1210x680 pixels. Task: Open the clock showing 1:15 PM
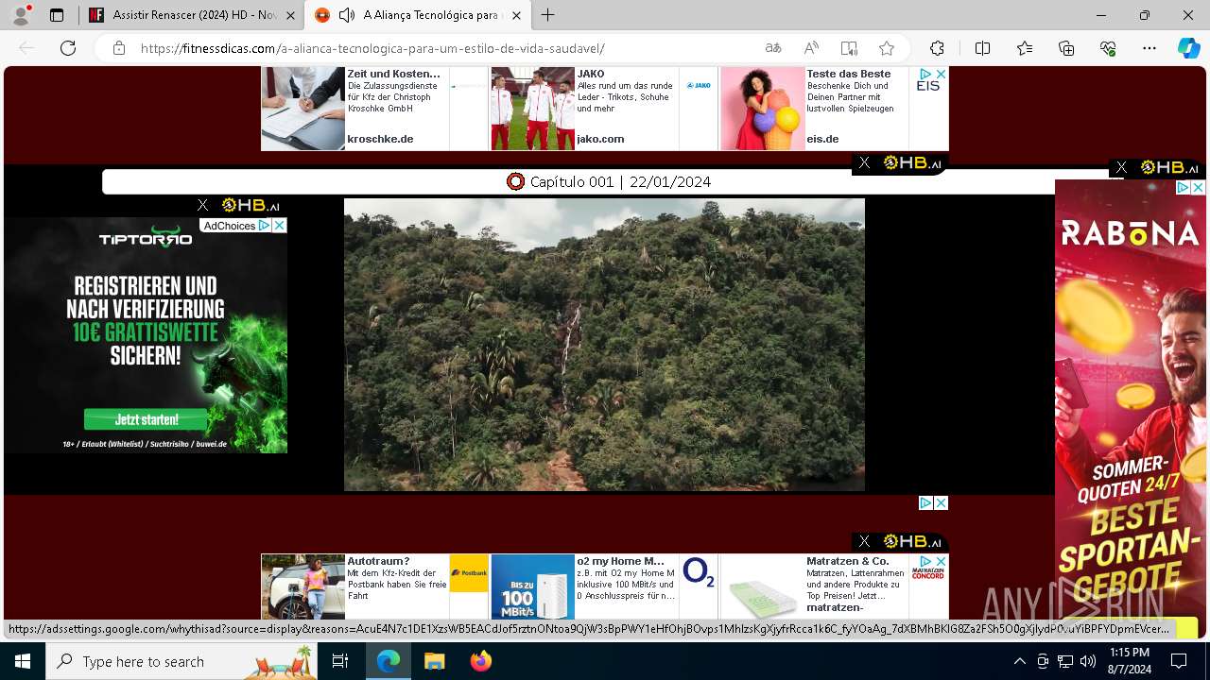click(1130, 661)
